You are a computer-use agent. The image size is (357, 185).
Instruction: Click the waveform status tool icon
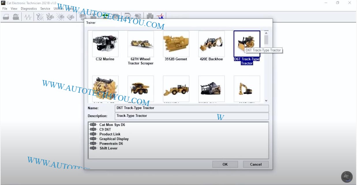pos(28,17)
